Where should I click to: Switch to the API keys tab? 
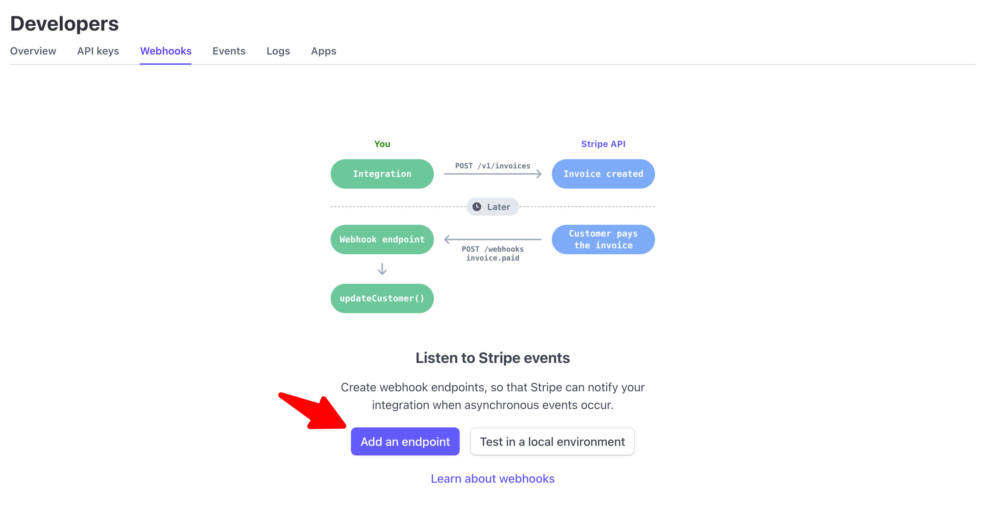pos(98,51)
